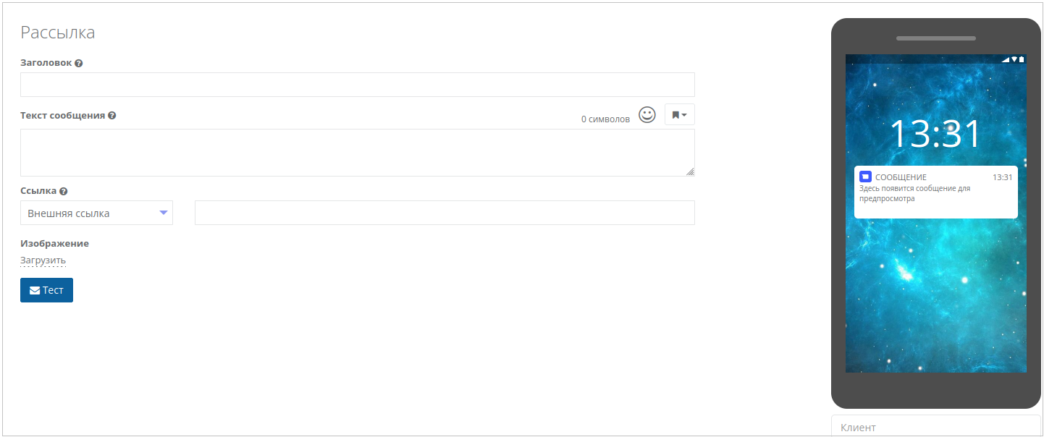The image size is (1044, 437).
Task: Click the help icon beside Ссылка
Action: pos(64,192)
